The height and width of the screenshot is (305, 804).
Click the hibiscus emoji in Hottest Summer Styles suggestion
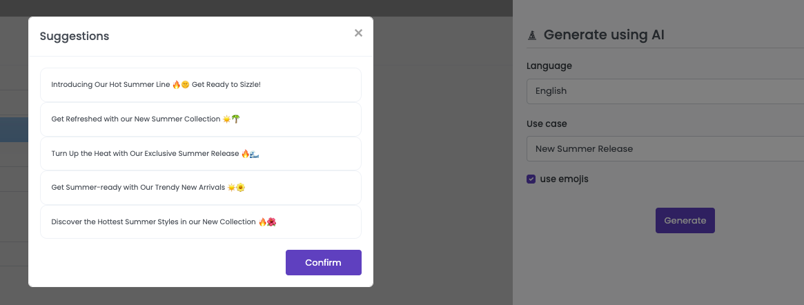[x=272, y=222]
